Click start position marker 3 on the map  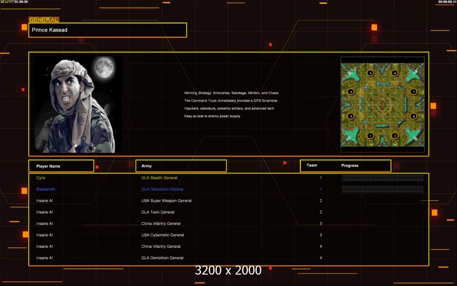[x=351, y=116]
